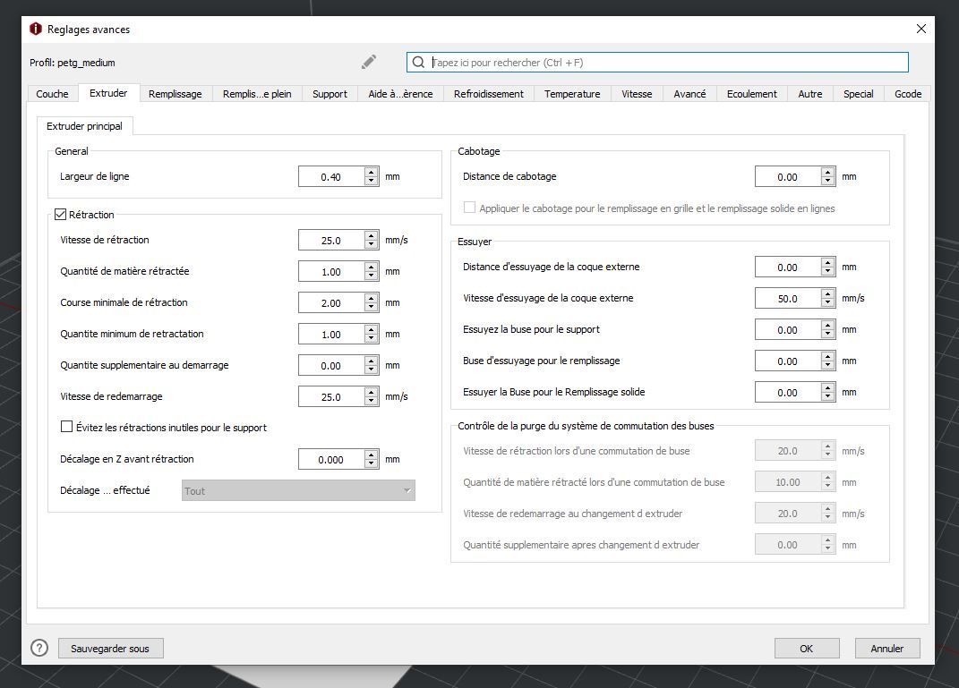Decrease Vitesse d'essuyage de la coque externe
This screenshot has width=959, height=688.
coord(828,302)
